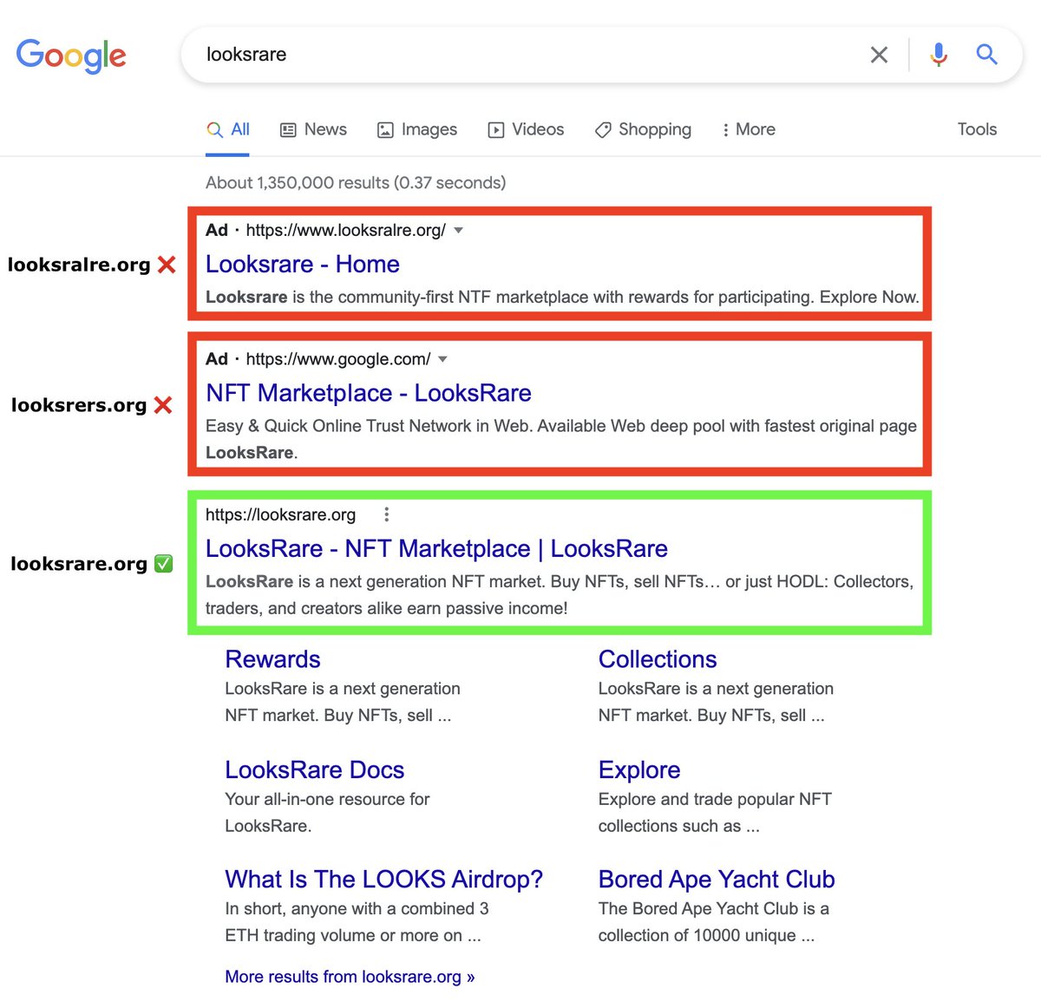Click the https://www.google.com/ ad URL

[x=338, y=359]
